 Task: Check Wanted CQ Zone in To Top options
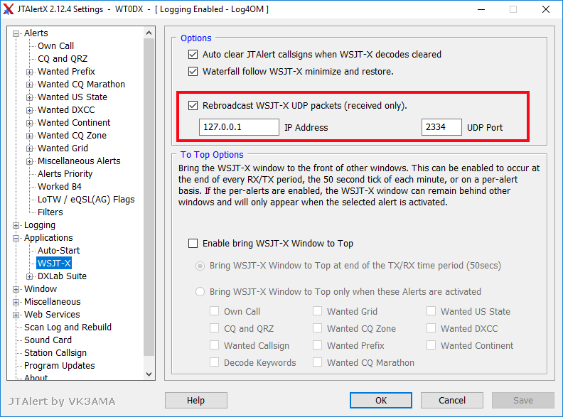coord(318,328)
